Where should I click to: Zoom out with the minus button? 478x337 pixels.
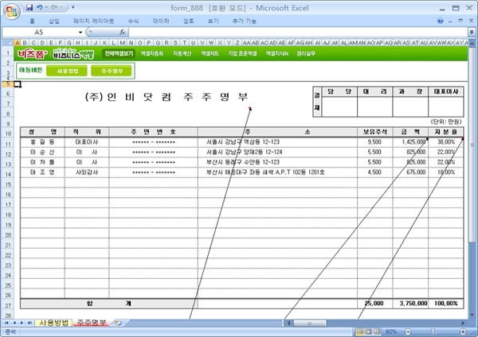[x=408, y=331]
